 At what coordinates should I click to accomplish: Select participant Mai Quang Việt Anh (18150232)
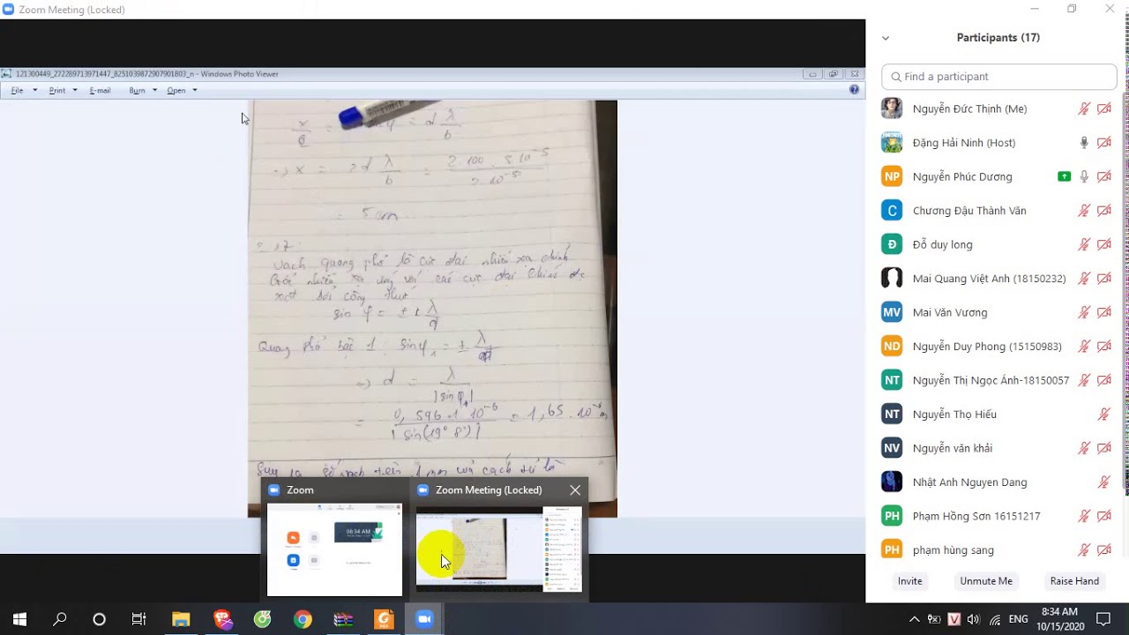(x=998, y=279)
